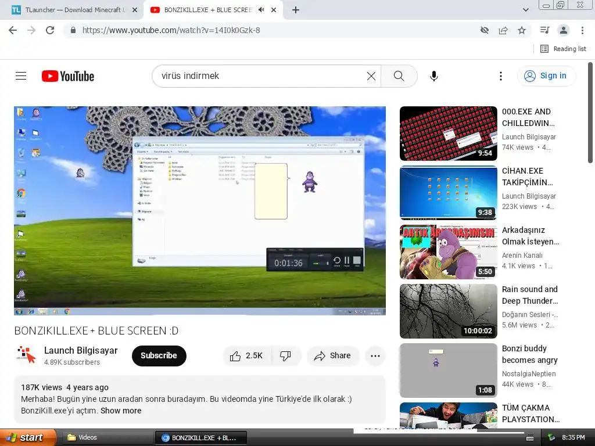
Task: Expand description with Show more
Action: [121, 411]
